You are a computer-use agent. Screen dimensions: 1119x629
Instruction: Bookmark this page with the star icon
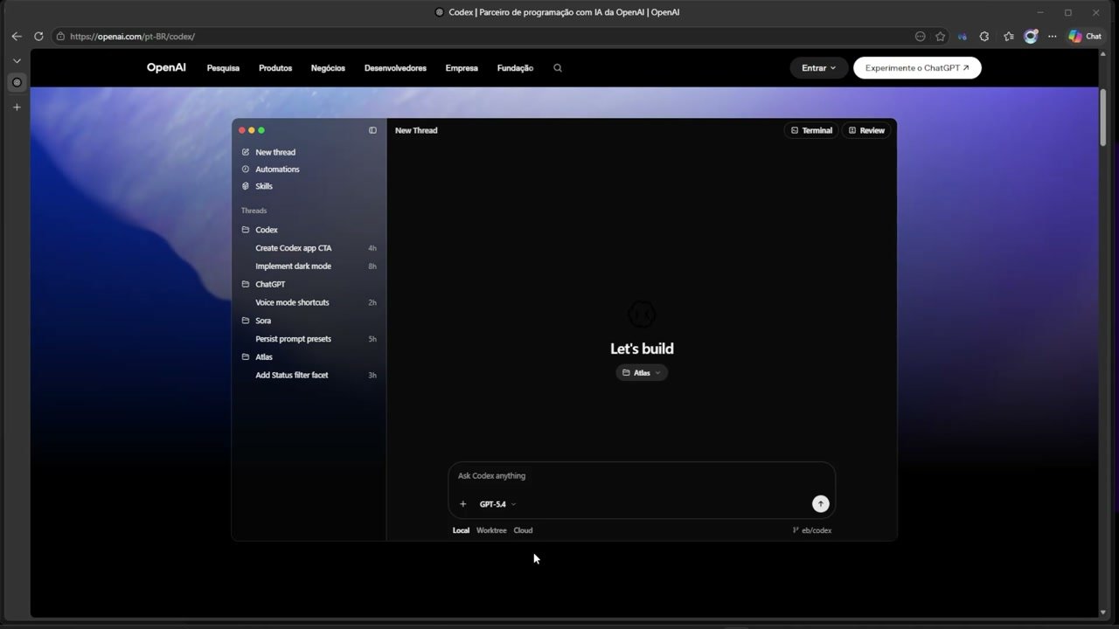point(941,37)
